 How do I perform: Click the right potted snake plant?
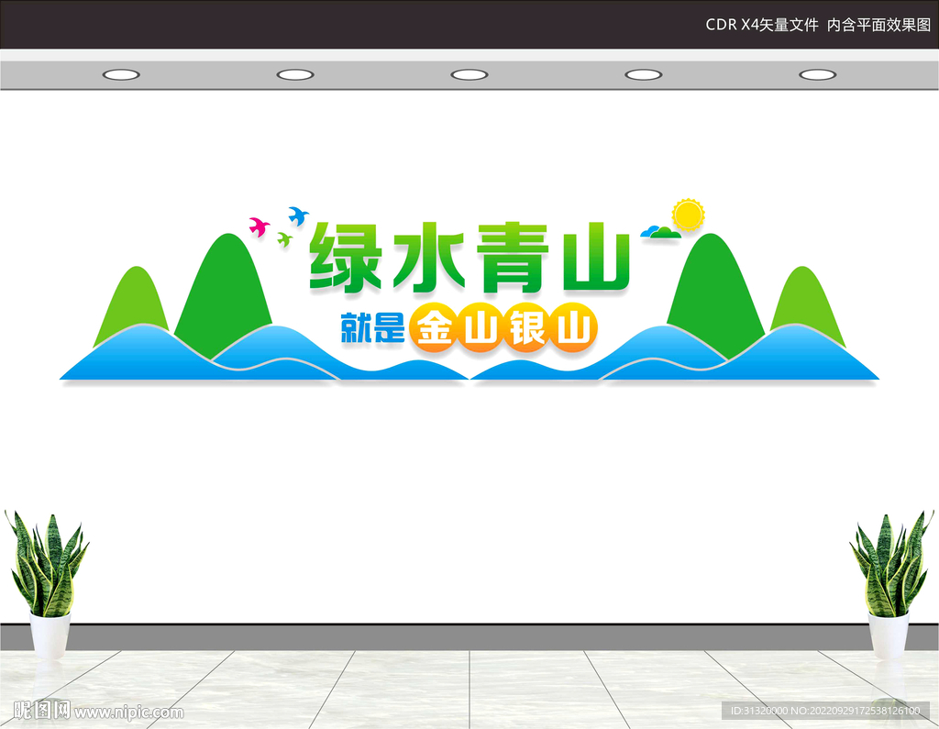click(x=891, y=584)
